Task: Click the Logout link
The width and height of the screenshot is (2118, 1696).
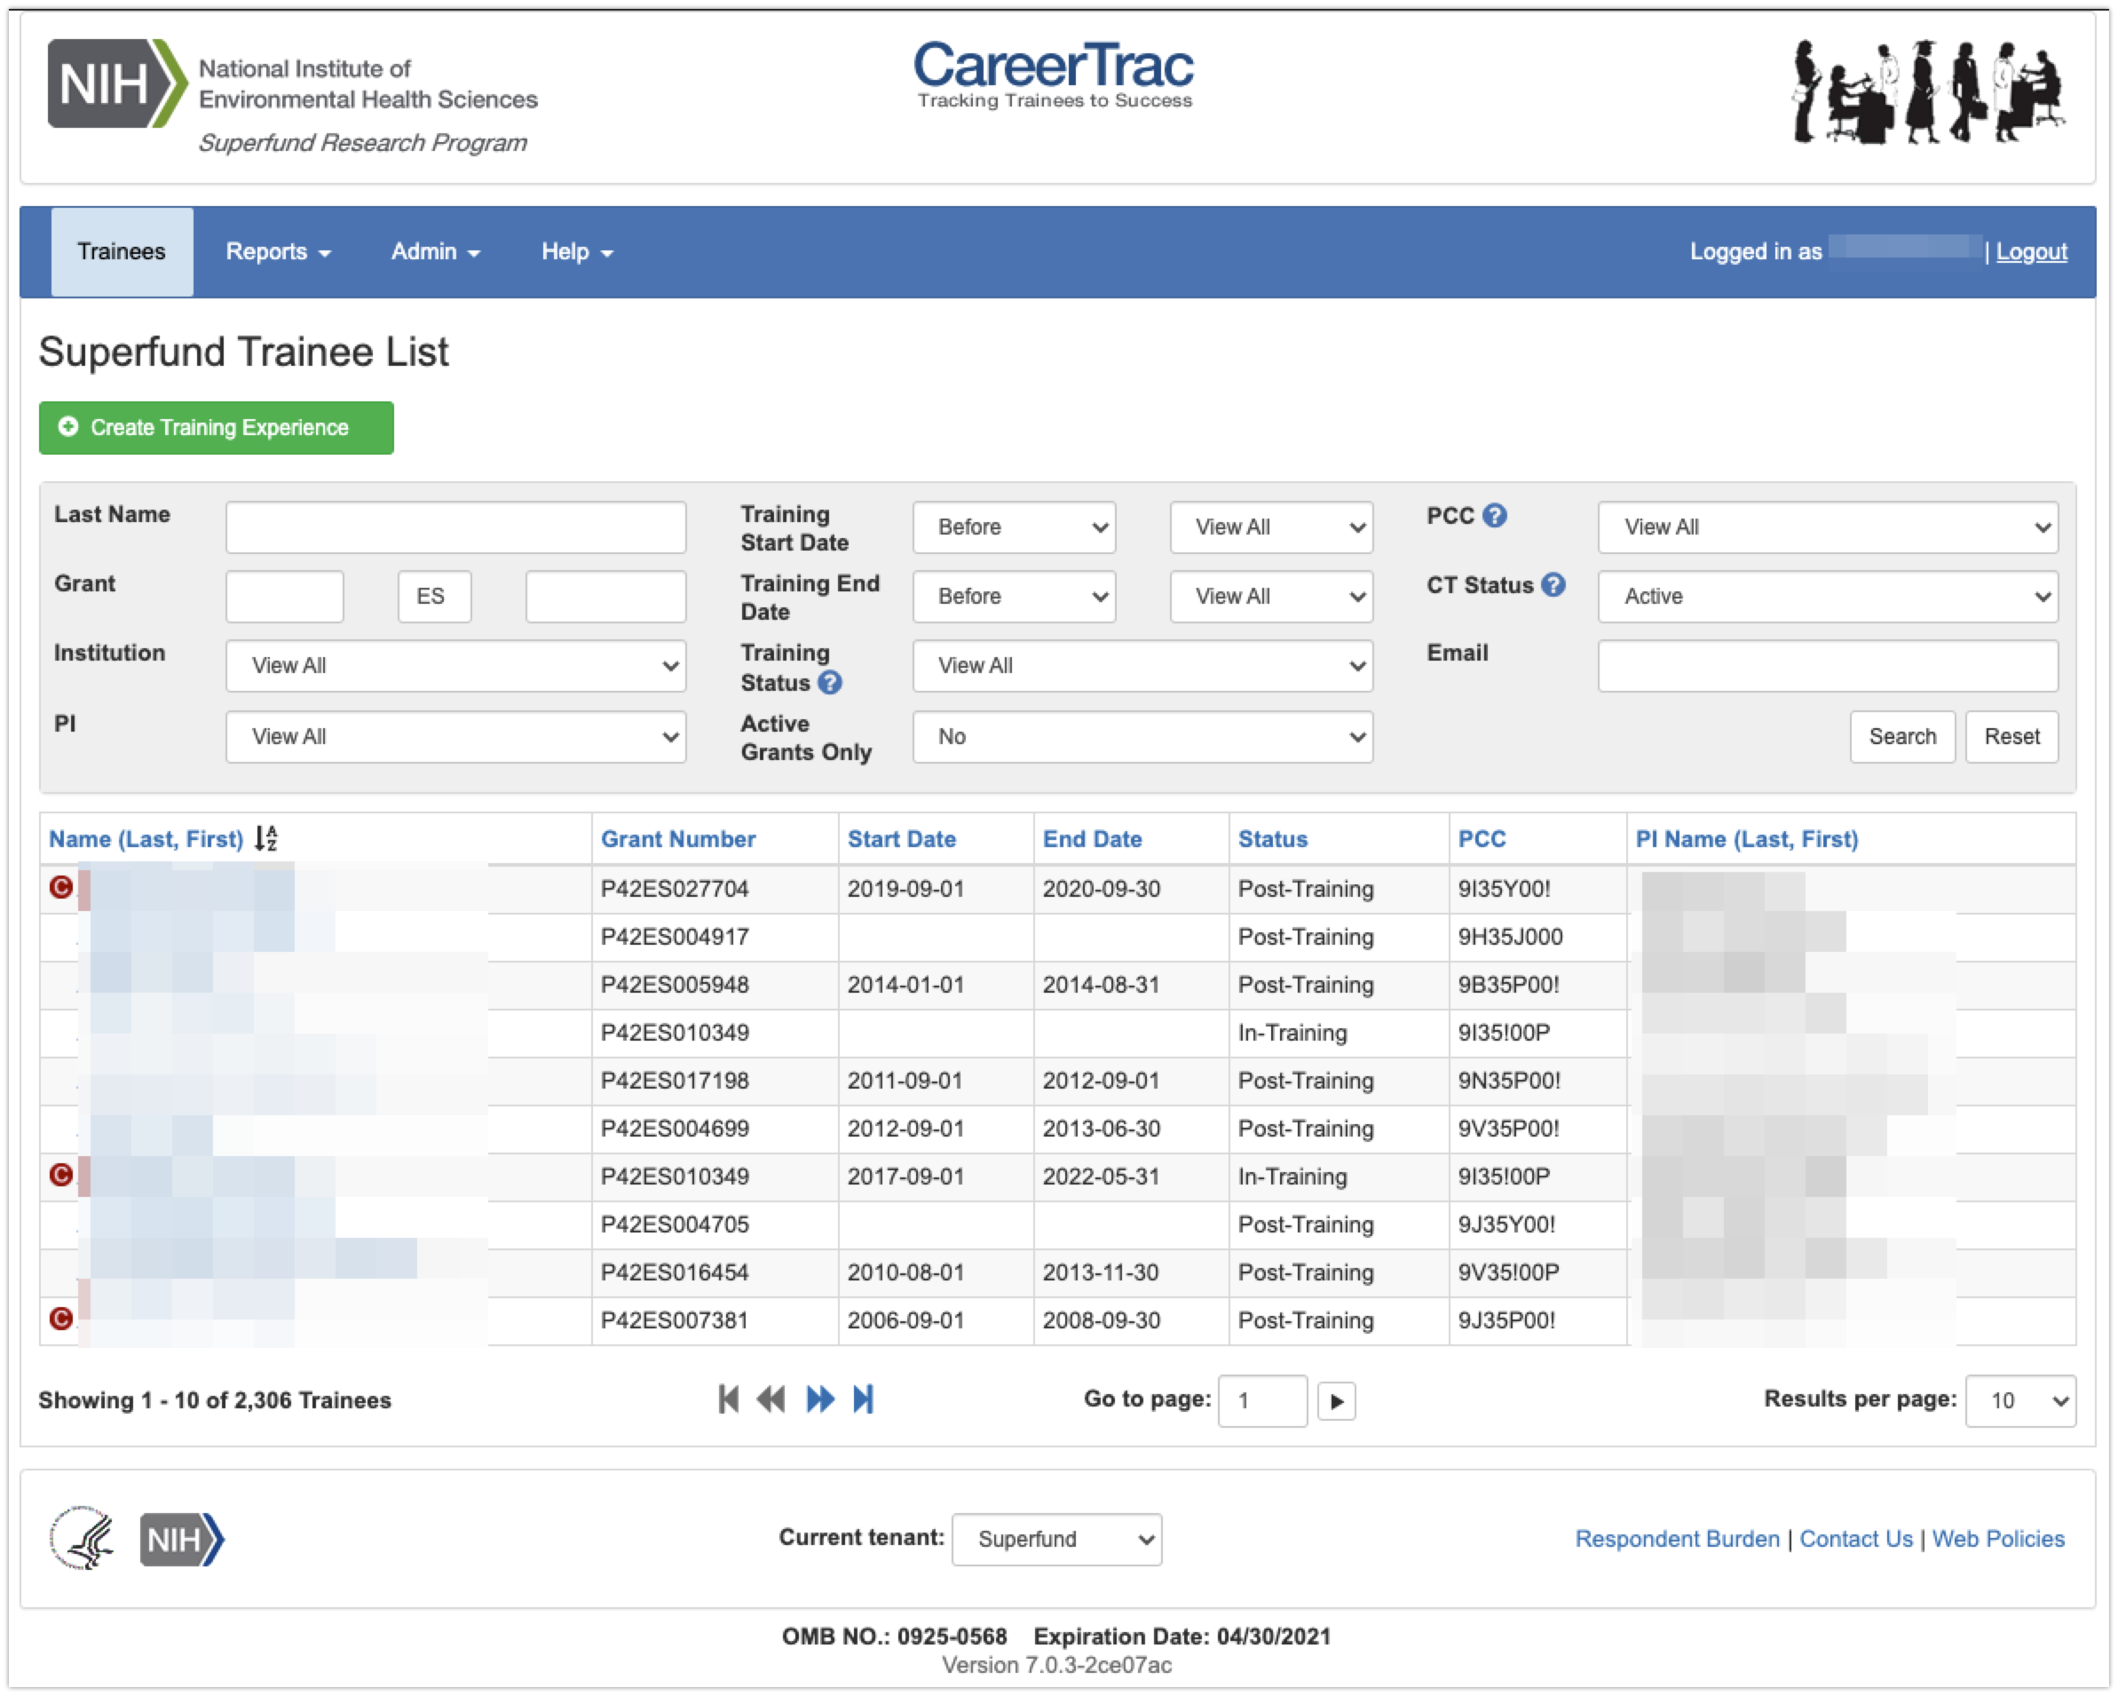Action: coord(2032,252)
